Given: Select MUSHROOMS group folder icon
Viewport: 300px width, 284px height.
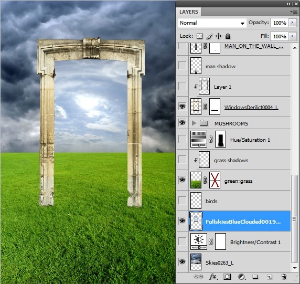Looking at the screenshot, I should click(x=204, y=123).
